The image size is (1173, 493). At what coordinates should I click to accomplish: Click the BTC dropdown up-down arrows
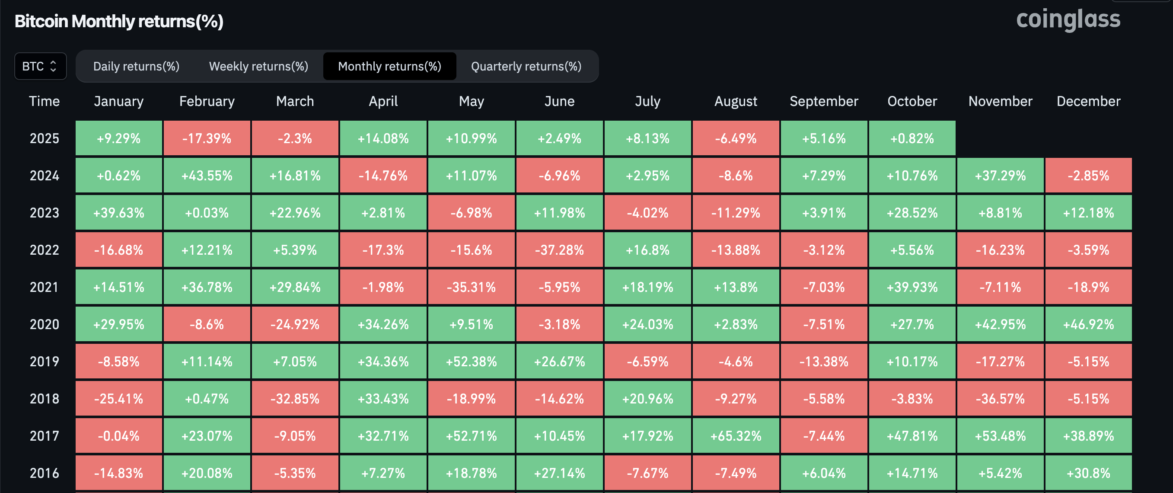(53, 66)
